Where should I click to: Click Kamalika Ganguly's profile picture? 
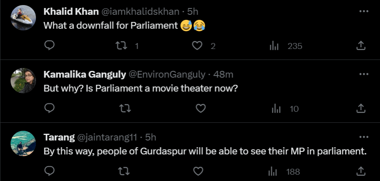click(x=23, y=81)
